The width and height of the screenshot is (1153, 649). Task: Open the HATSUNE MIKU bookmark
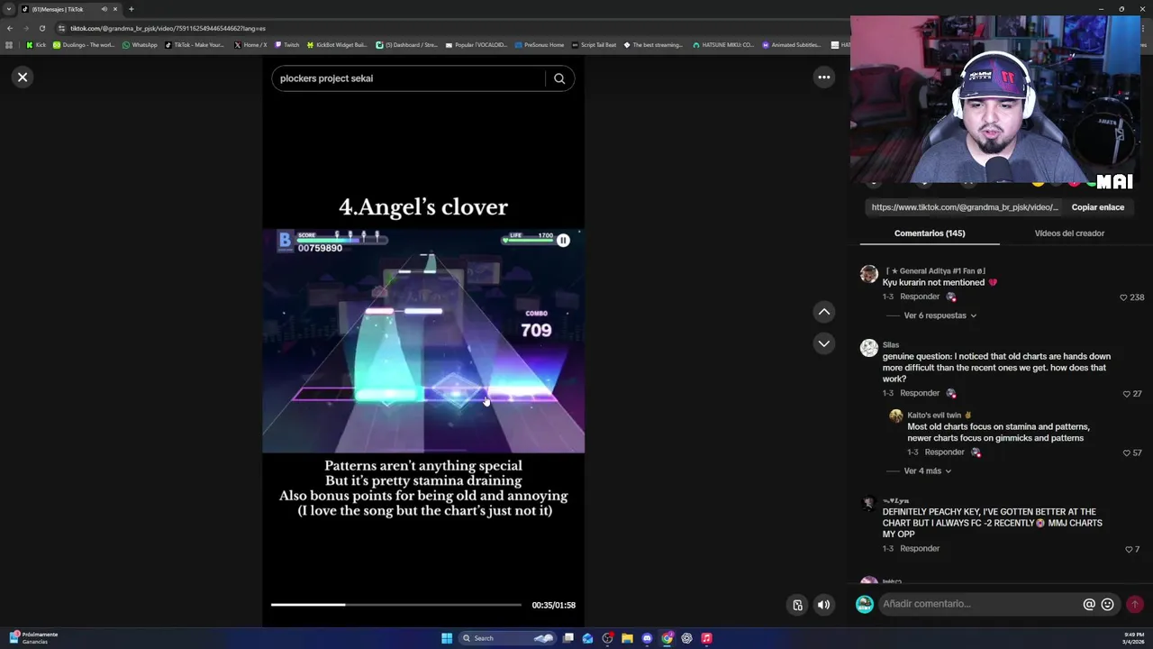click(x=723, y=45)
